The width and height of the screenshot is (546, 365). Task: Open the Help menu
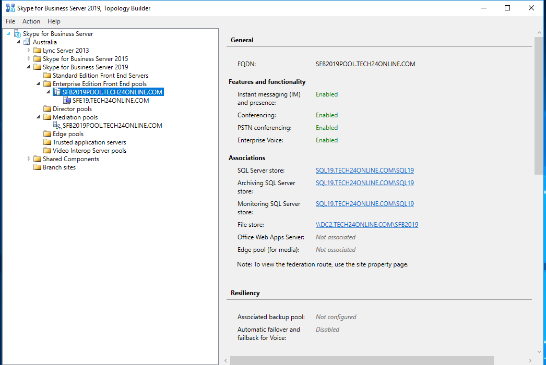(x=54, y=21)
